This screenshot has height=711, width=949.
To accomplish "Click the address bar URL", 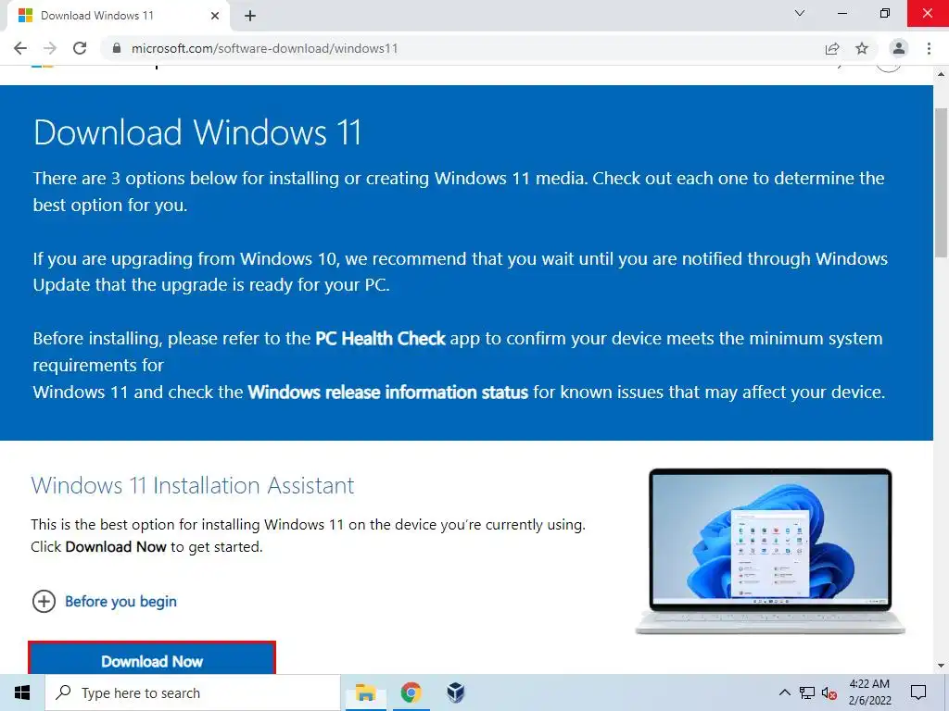I will point(264,48).
